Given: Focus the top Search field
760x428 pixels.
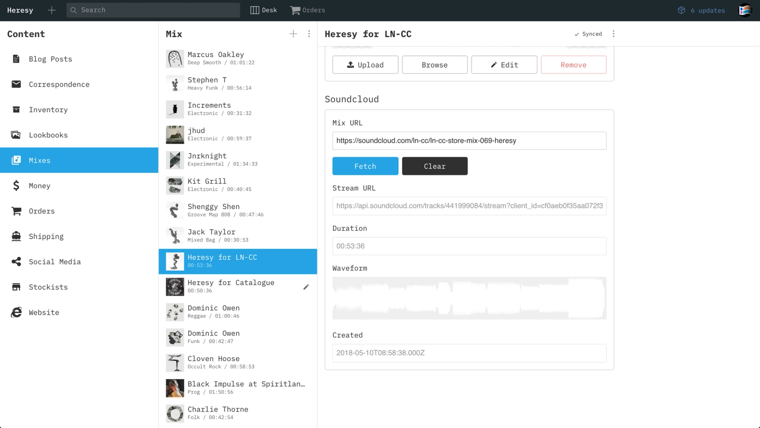Looking at the screenshot, I should tap(154, 10).
